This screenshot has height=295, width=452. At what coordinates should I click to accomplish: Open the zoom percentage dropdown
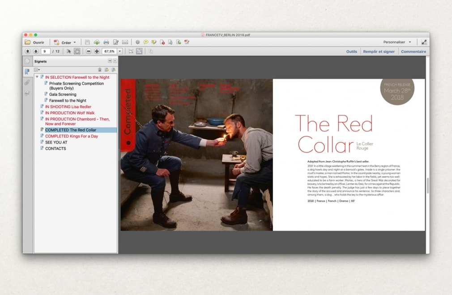[x=119, y=51]
